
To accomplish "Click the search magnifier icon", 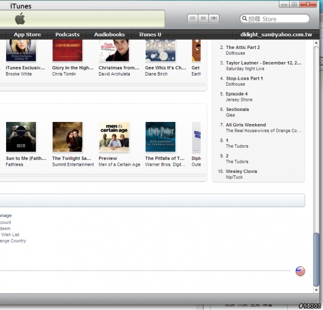I will pyautogui.click(x=244, y=19).
